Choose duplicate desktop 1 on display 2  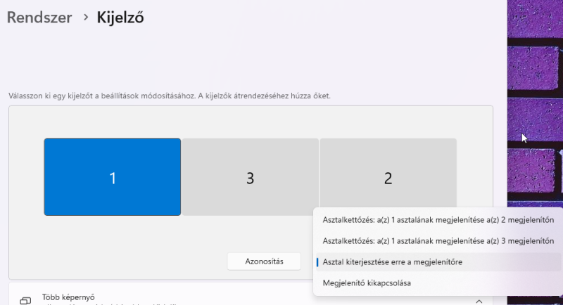(x=438, y=220)
